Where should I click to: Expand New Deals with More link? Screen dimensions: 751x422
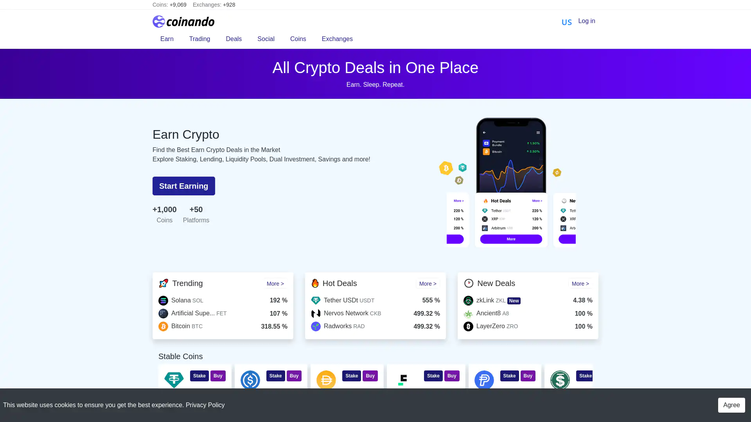pyautogui.click(x=580, y=284)
